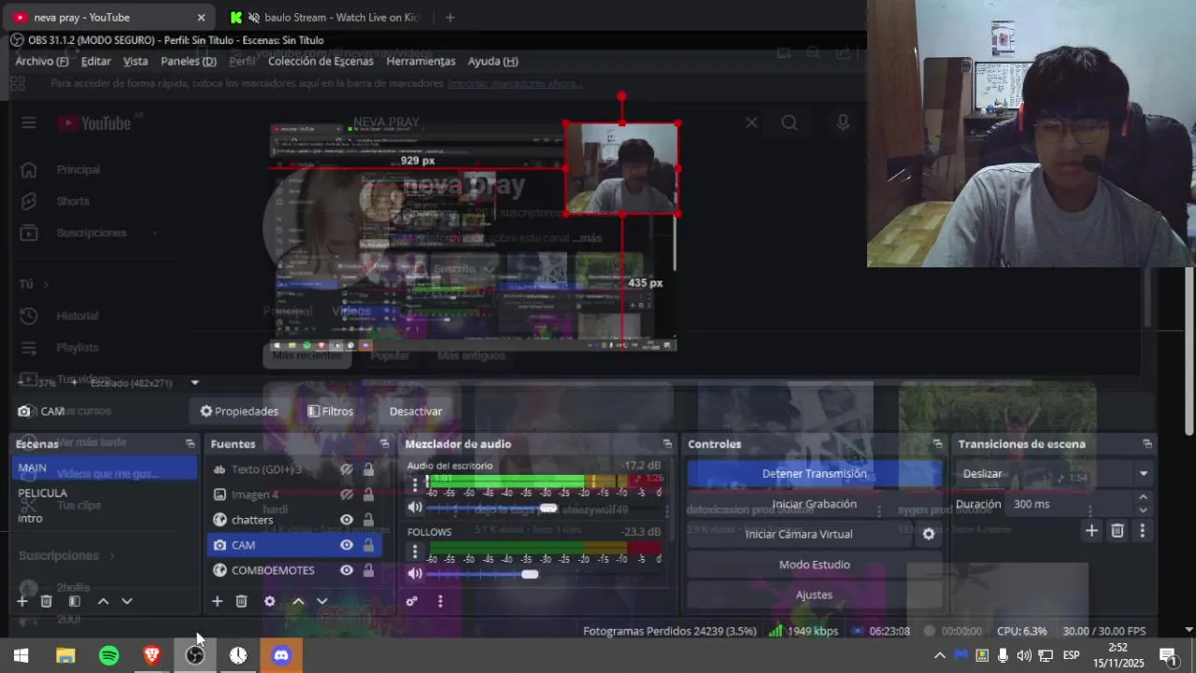1196x673 pixels.
Task: Open File Explorer from the taskbar
Action: (65, 655)
